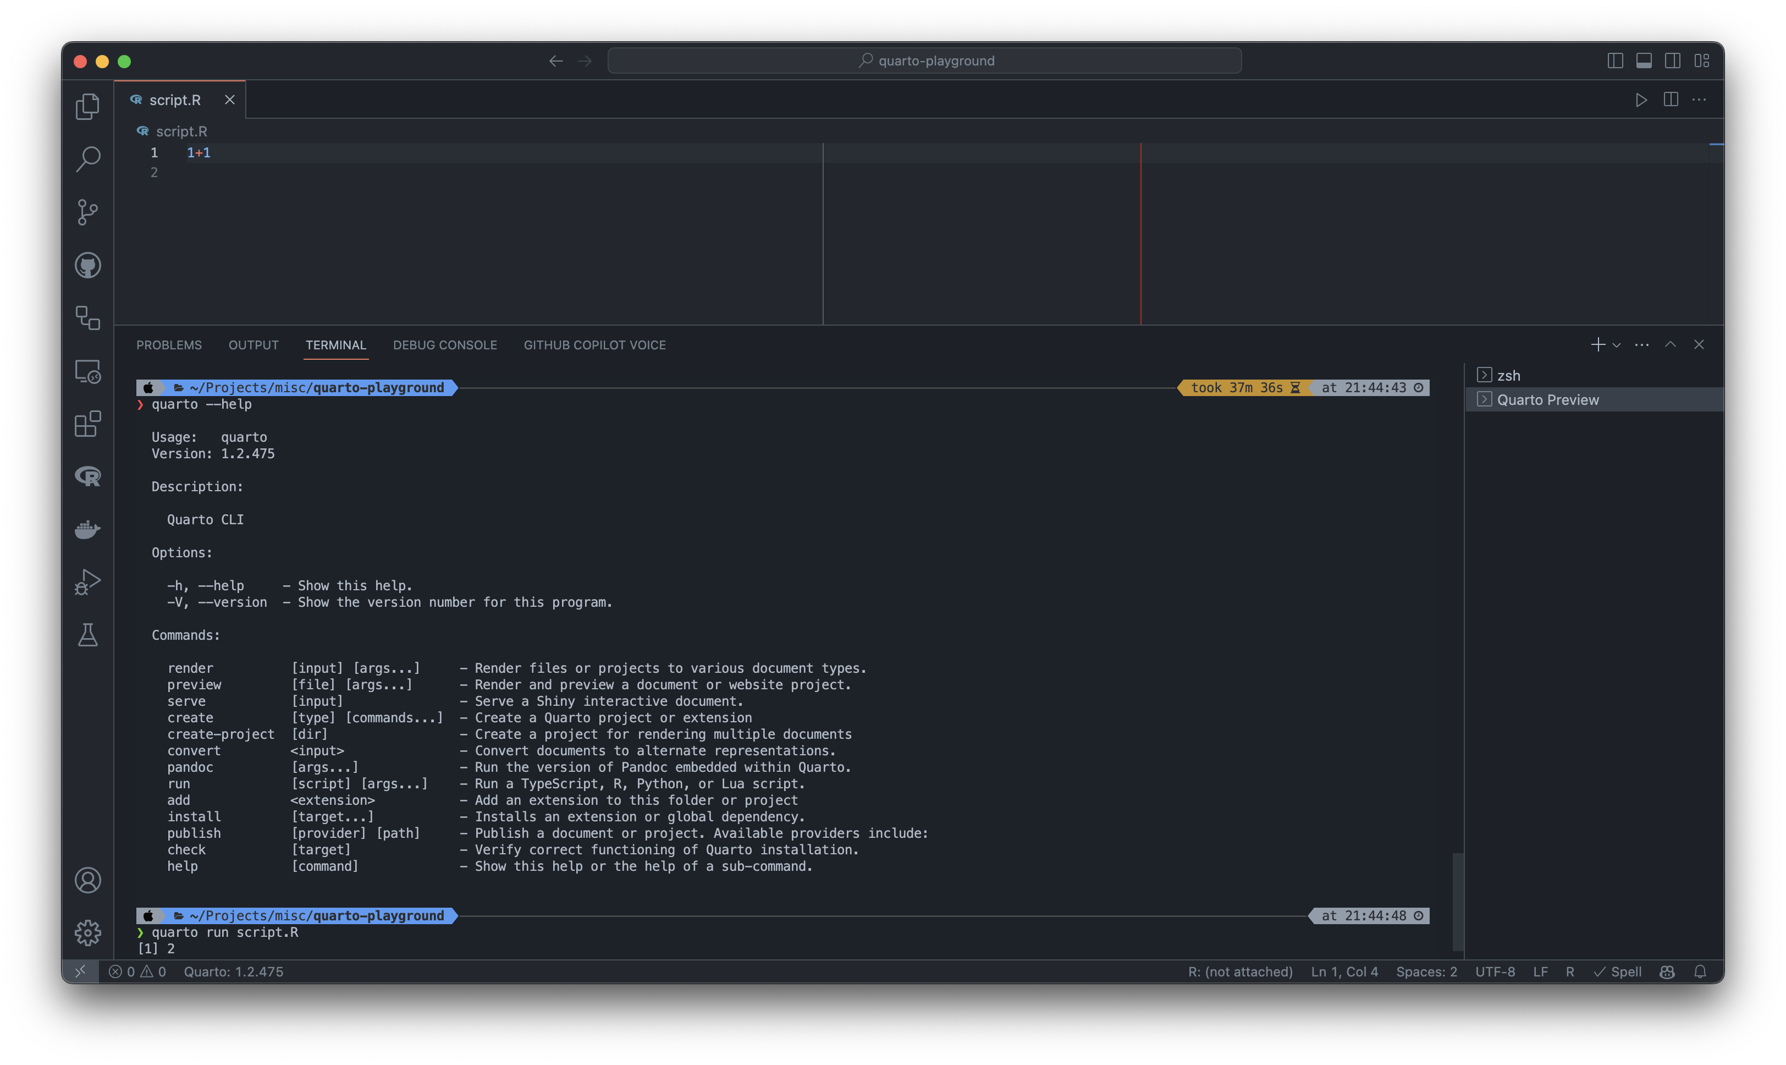Screen dimensions: 1786x1065
Task: Change indentation via Spaces: 2
Action: 1426,971
